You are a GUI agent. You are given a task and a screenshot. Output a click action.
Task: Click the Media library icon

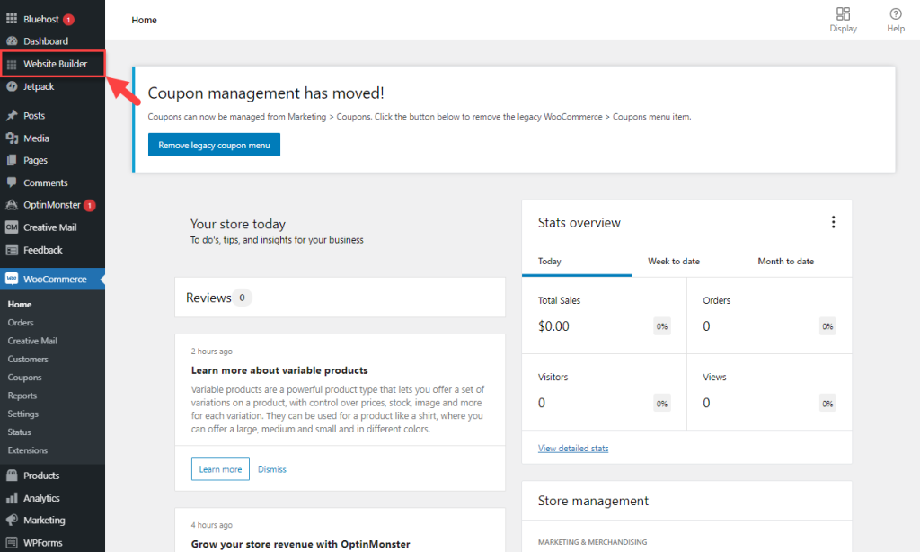click(12, 138)
